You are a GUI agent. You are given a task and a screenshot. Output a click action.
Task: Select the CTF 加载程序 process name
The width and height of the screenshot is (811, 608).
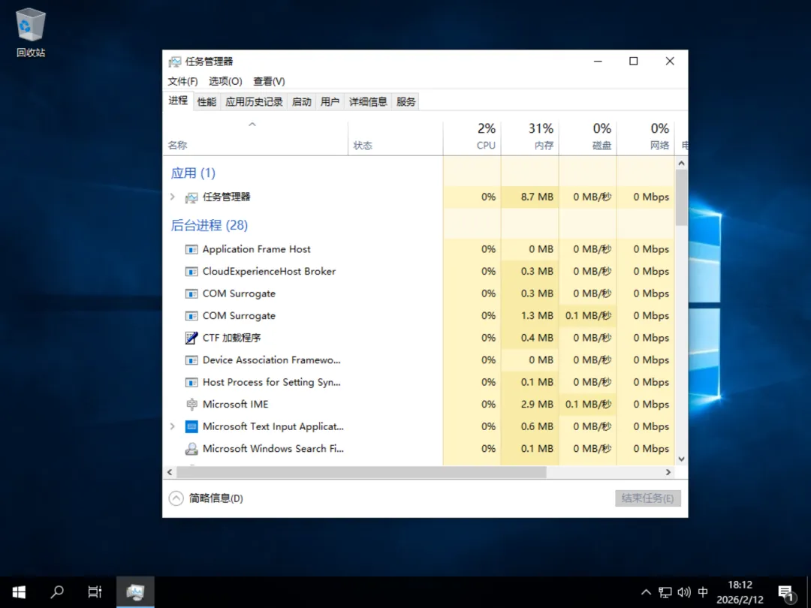232,338
